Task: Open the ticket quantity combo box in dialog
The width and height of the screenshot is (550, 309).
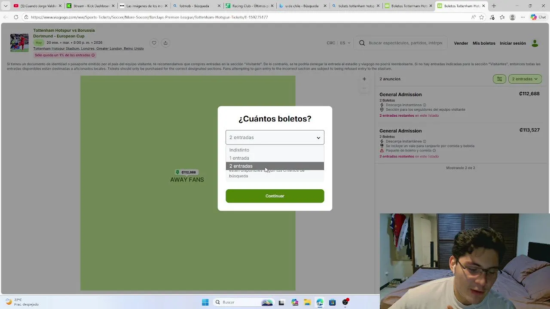Action: tap(275, 137)
